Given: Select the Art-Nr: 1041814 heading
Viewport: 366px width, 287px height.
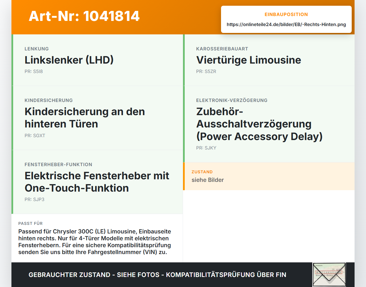Looking at the screenshot, I should coord(84,16).
